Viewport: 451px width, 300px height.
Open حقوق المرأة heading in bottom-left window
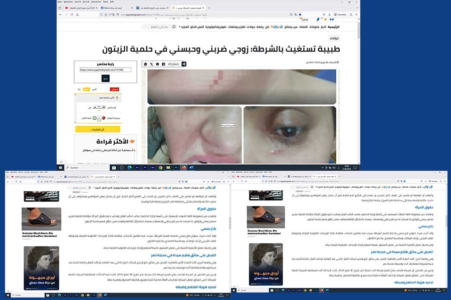[206, 209]
